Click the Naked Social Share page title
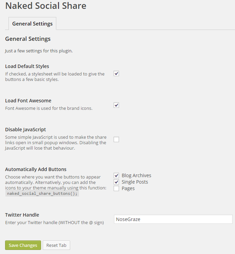Image resolution: width=235 pixels, height=254 pixels. (x=46, y=6)
